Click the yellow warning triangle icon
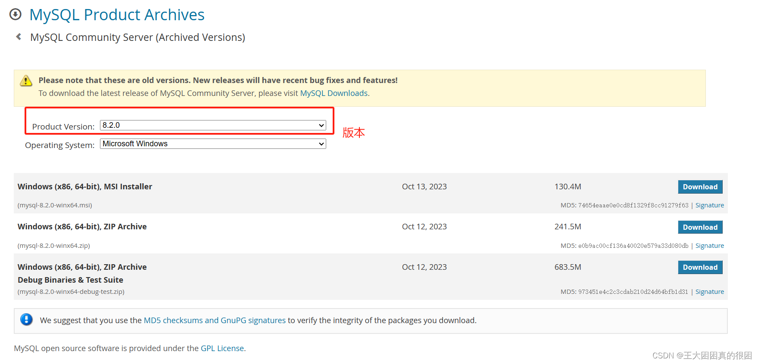 [26, 80]
